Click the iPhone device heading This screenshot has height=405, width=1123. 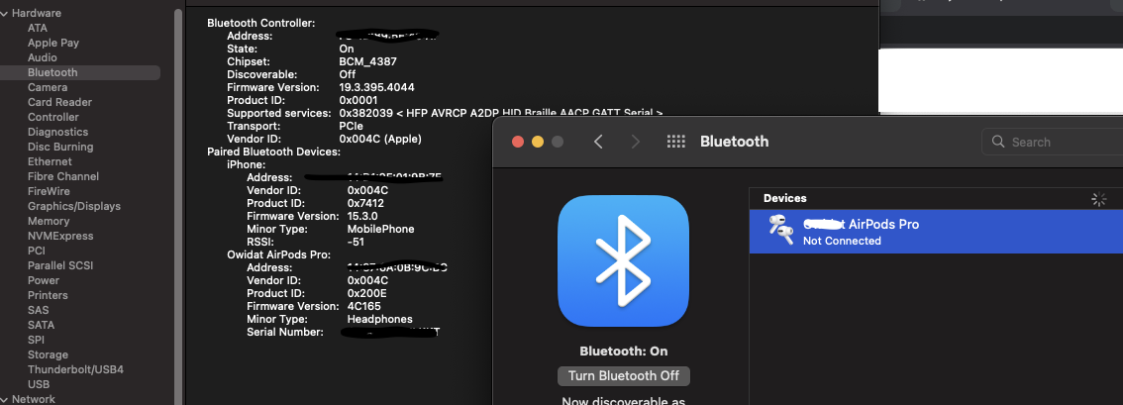[247, 164]
